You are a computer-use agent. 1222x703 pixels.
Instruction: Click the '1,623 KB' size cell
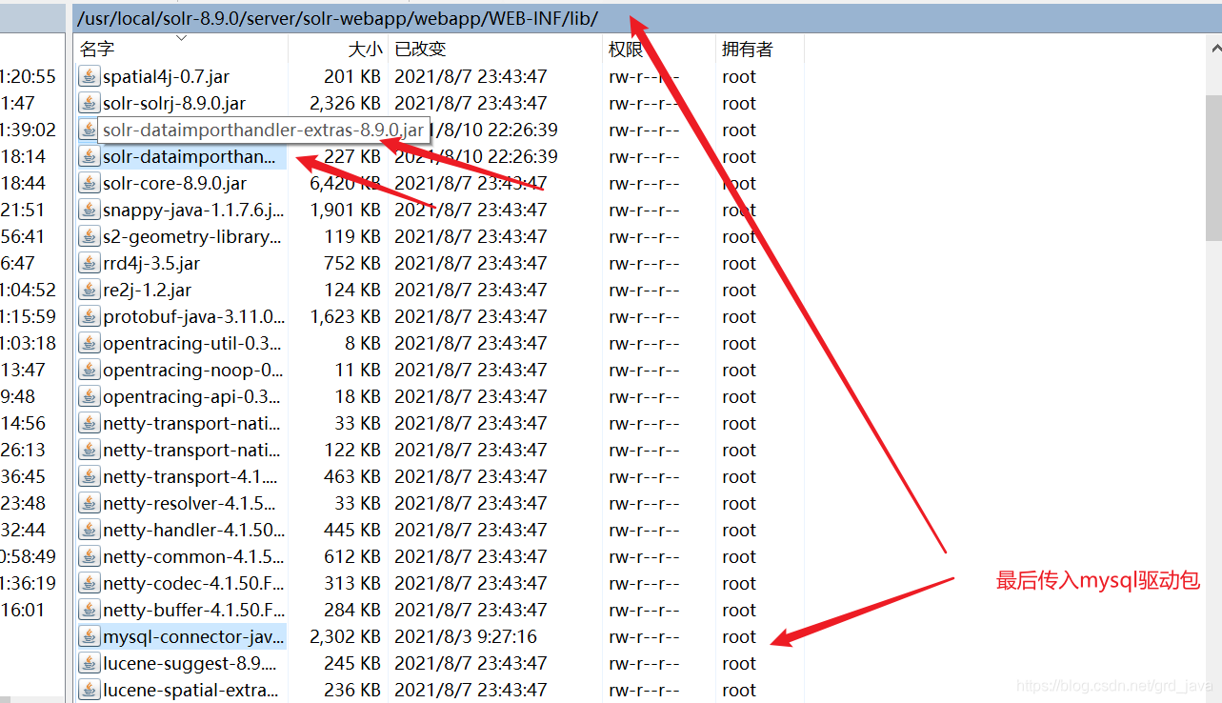(345, 316)
